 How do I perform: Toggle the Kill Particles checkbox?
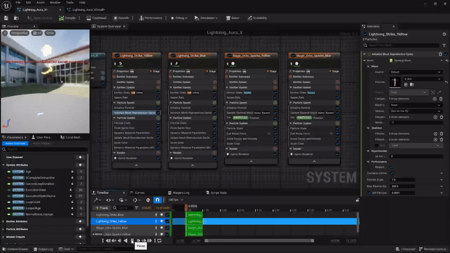369,193
